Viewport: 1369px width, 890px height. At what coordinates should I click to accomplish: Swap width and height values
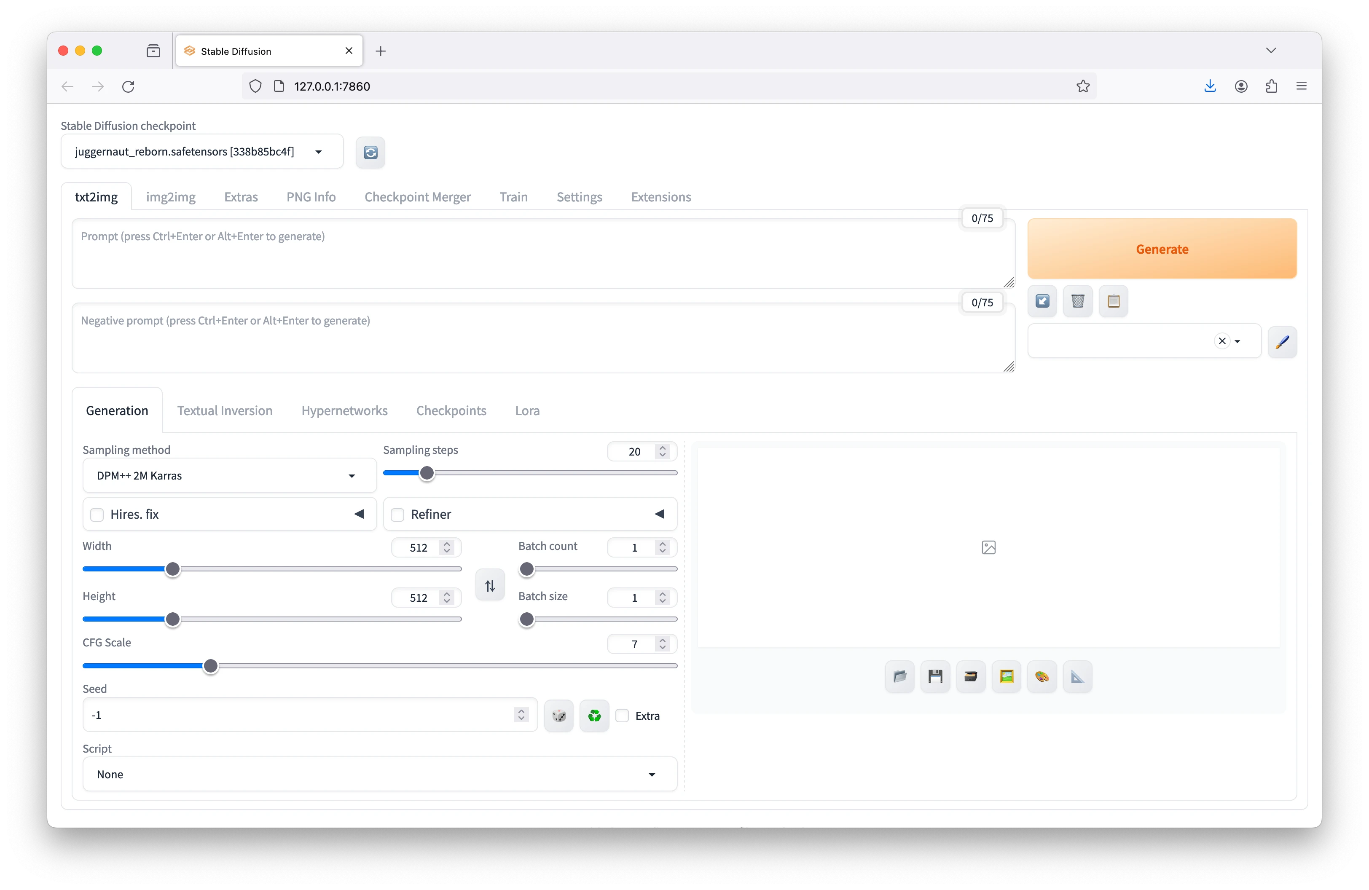tap(489, 585)
